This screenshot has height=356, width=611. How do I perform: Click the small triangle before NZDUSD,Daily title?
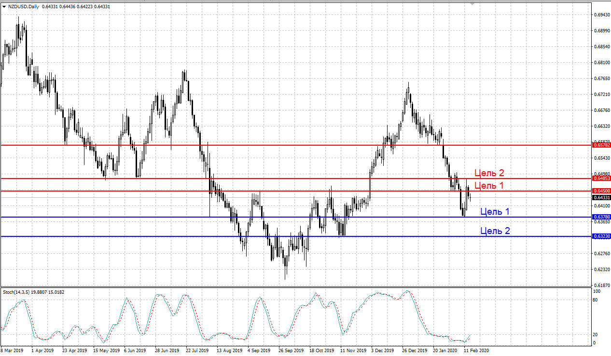tap(4, 7)
